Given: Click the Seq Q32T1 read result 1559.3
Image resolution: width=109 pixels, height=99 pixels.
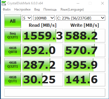Looking at the screenshot, I should point(43,36).
